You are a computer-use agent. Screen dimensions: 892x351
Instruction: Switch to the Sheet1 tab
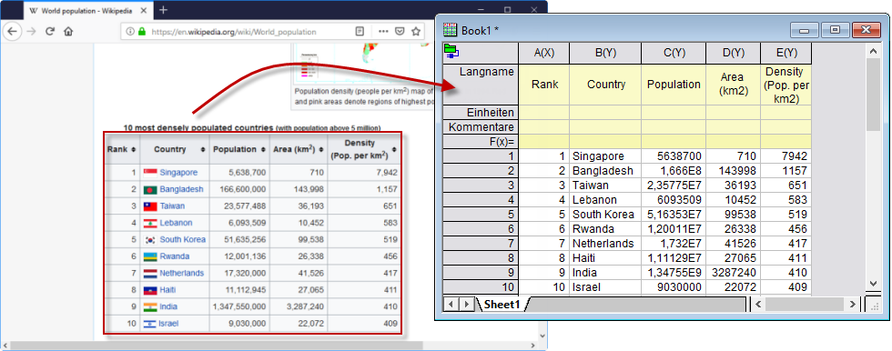[x=502, y=305]
